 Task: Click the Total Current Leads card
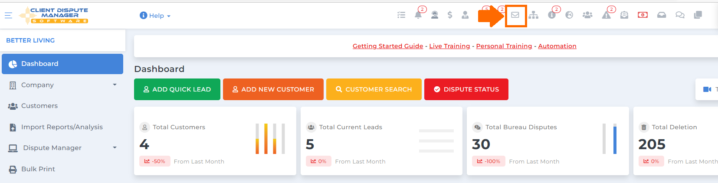381,141
